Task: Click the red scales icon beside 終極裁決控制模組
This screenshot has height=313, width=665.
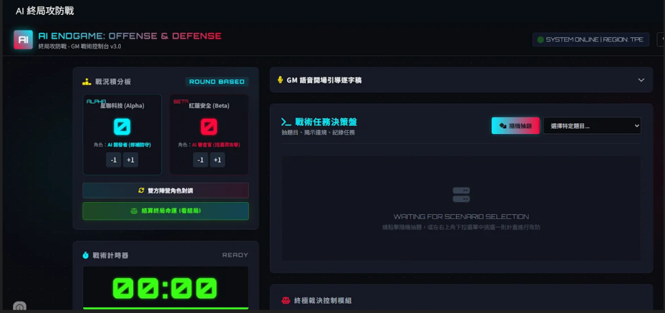Action: point(286,300)
